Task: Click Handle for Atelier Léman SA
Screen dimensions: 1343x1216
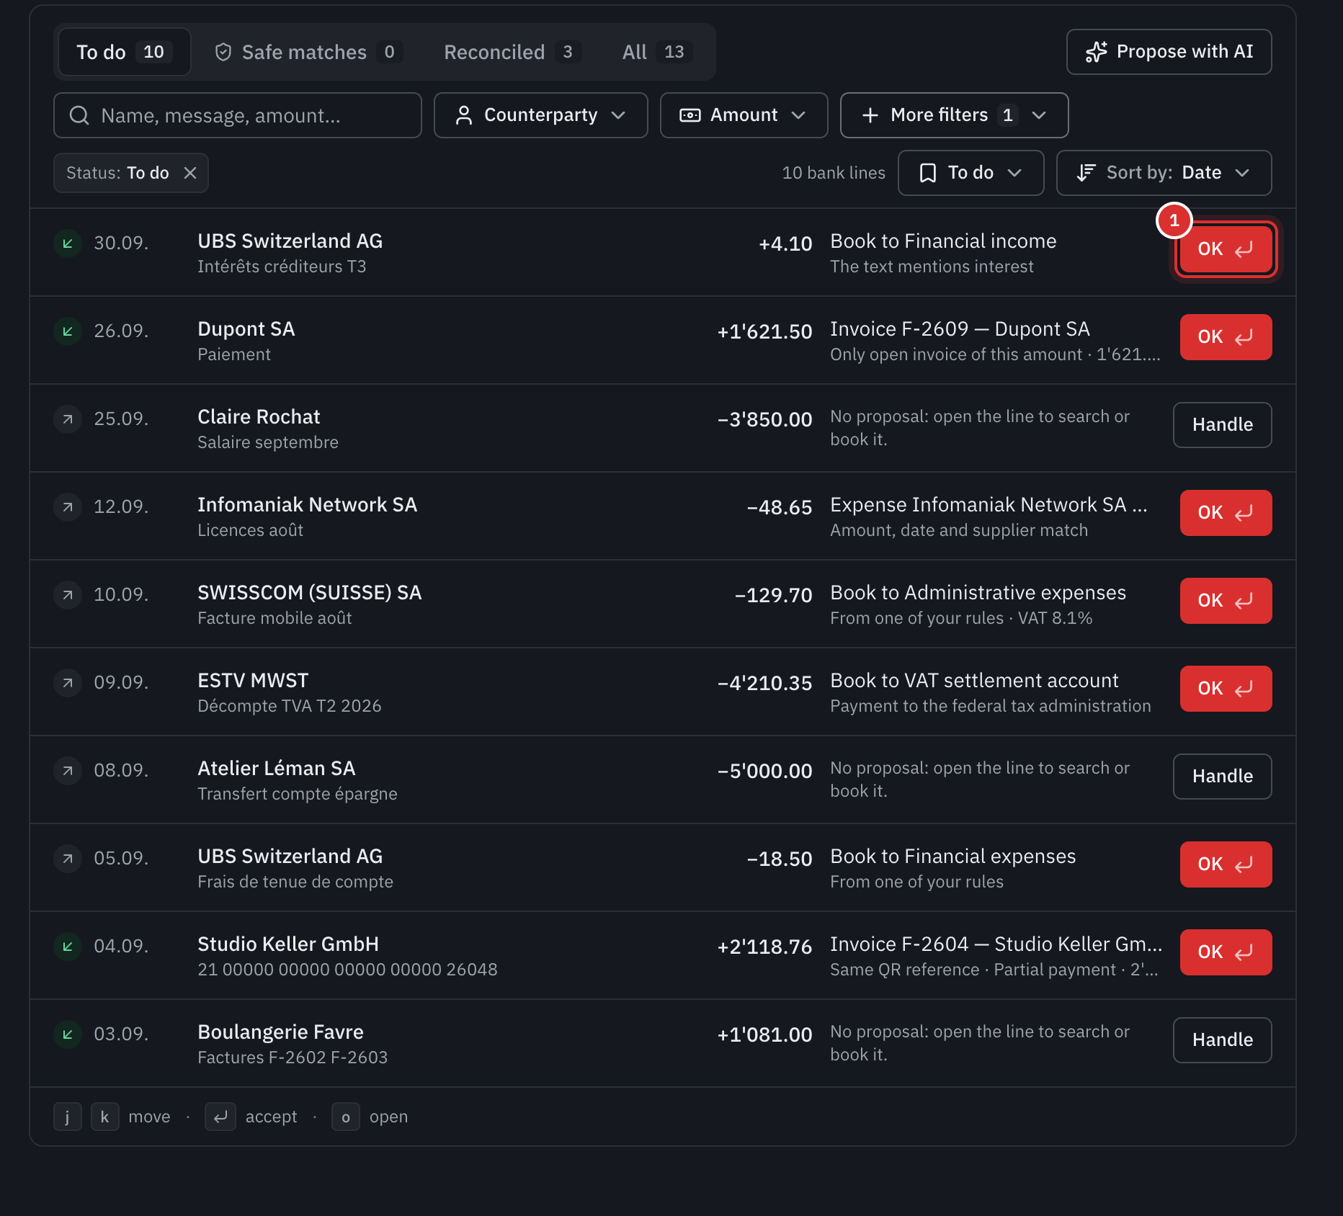Action: coord(1222,777)
